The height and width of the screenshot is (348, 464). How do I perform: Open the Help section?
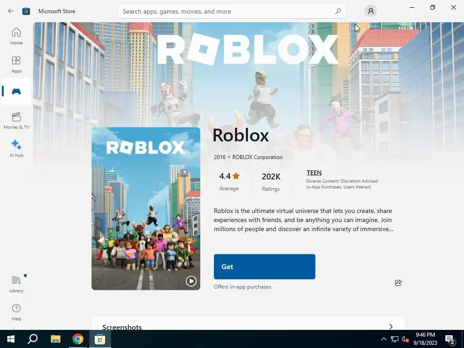(16, 312)
